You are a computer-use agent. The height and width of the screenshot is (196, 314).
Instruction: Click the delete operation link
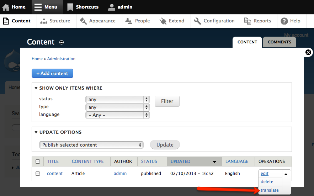point(267,182)
